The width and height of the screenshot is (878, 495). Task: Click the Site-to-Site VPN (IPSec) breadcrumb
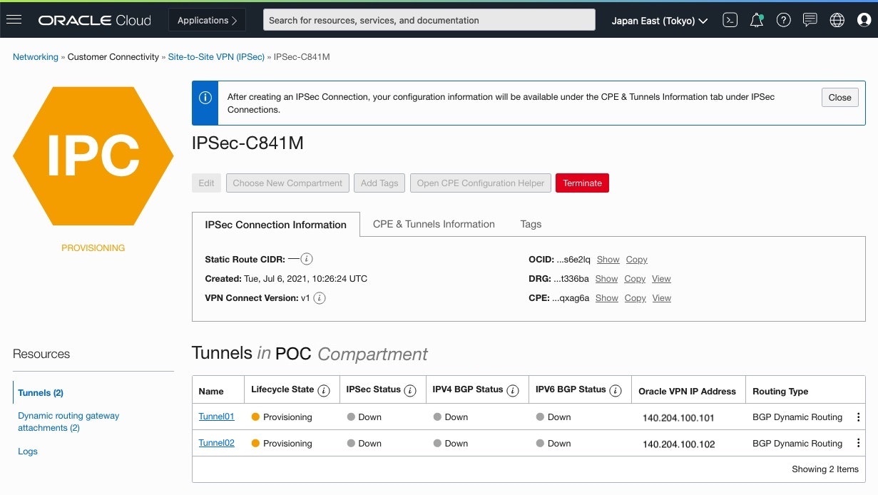tap(216, 57)
